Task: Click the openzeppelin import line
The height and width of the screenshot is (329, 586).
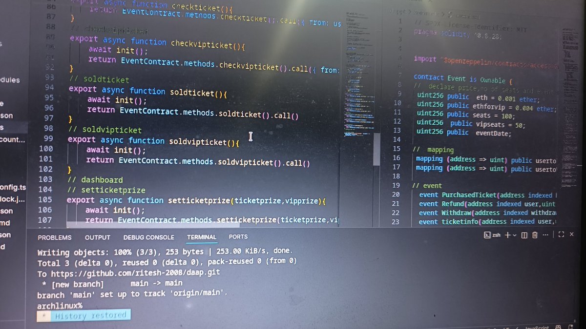Action: pyautogui.click(x=486, y=62)
